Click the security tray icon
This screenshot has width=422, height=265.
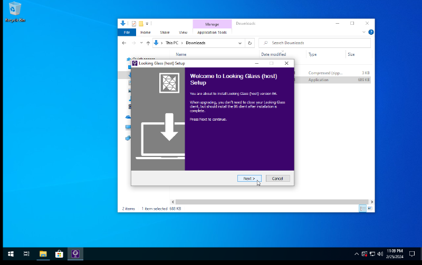(365, 254)
